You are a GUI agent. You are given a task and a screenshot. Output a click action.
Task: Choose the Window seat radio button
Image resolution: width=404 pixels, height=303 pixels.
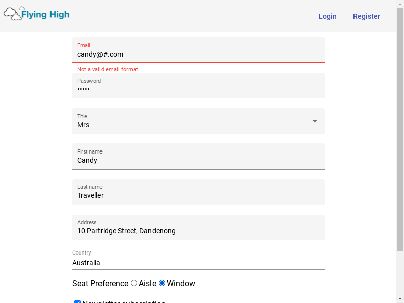tap(162, 283)
